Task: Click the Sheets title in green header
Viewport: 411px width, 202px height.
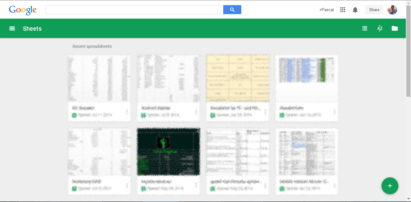Action: coord(32,29)
